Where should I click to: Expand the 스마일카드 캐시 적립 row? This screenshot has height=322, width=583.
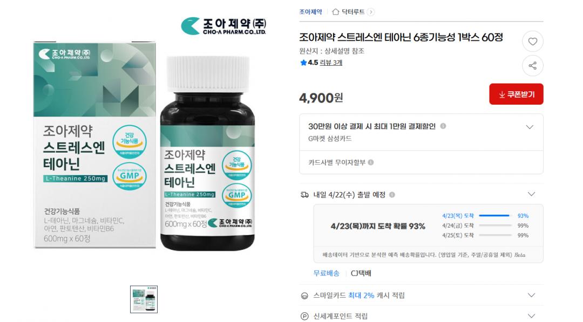pyautogui.click(x=531, y=295)
